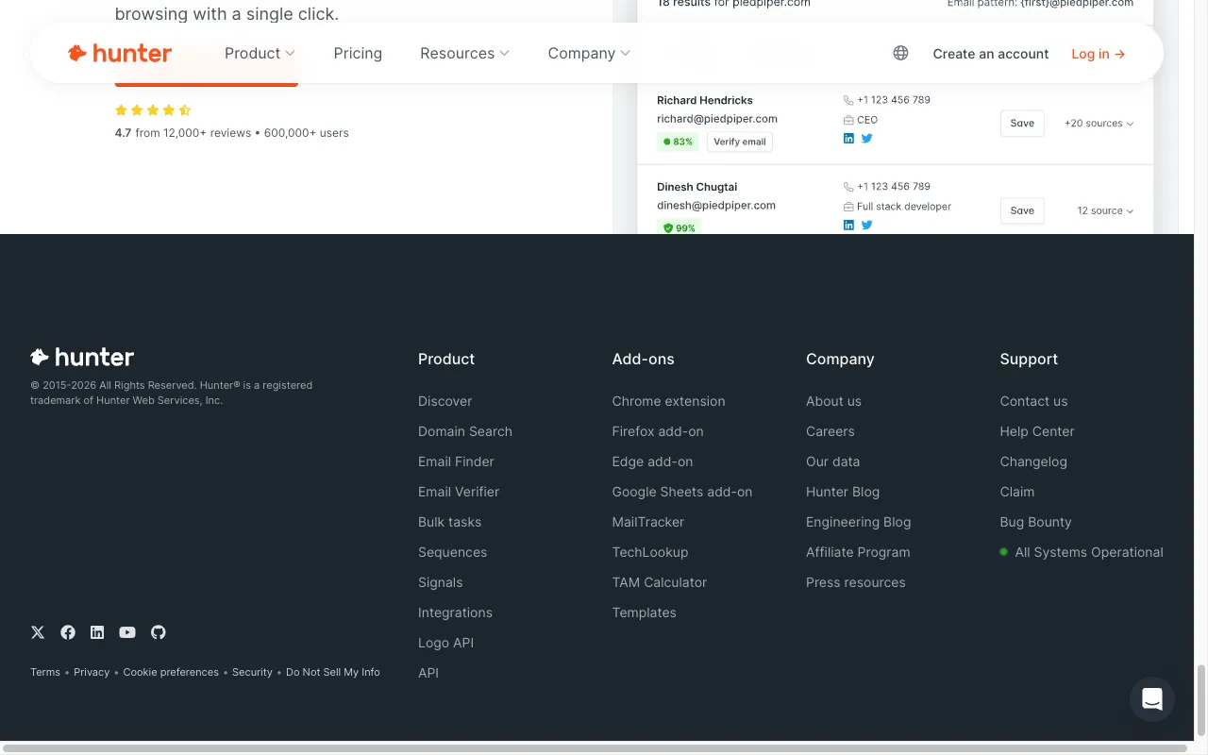Image resolution: width=1208 pixels, height=755 pixels.
Task: Click Create an account
Action: point(990,54)
